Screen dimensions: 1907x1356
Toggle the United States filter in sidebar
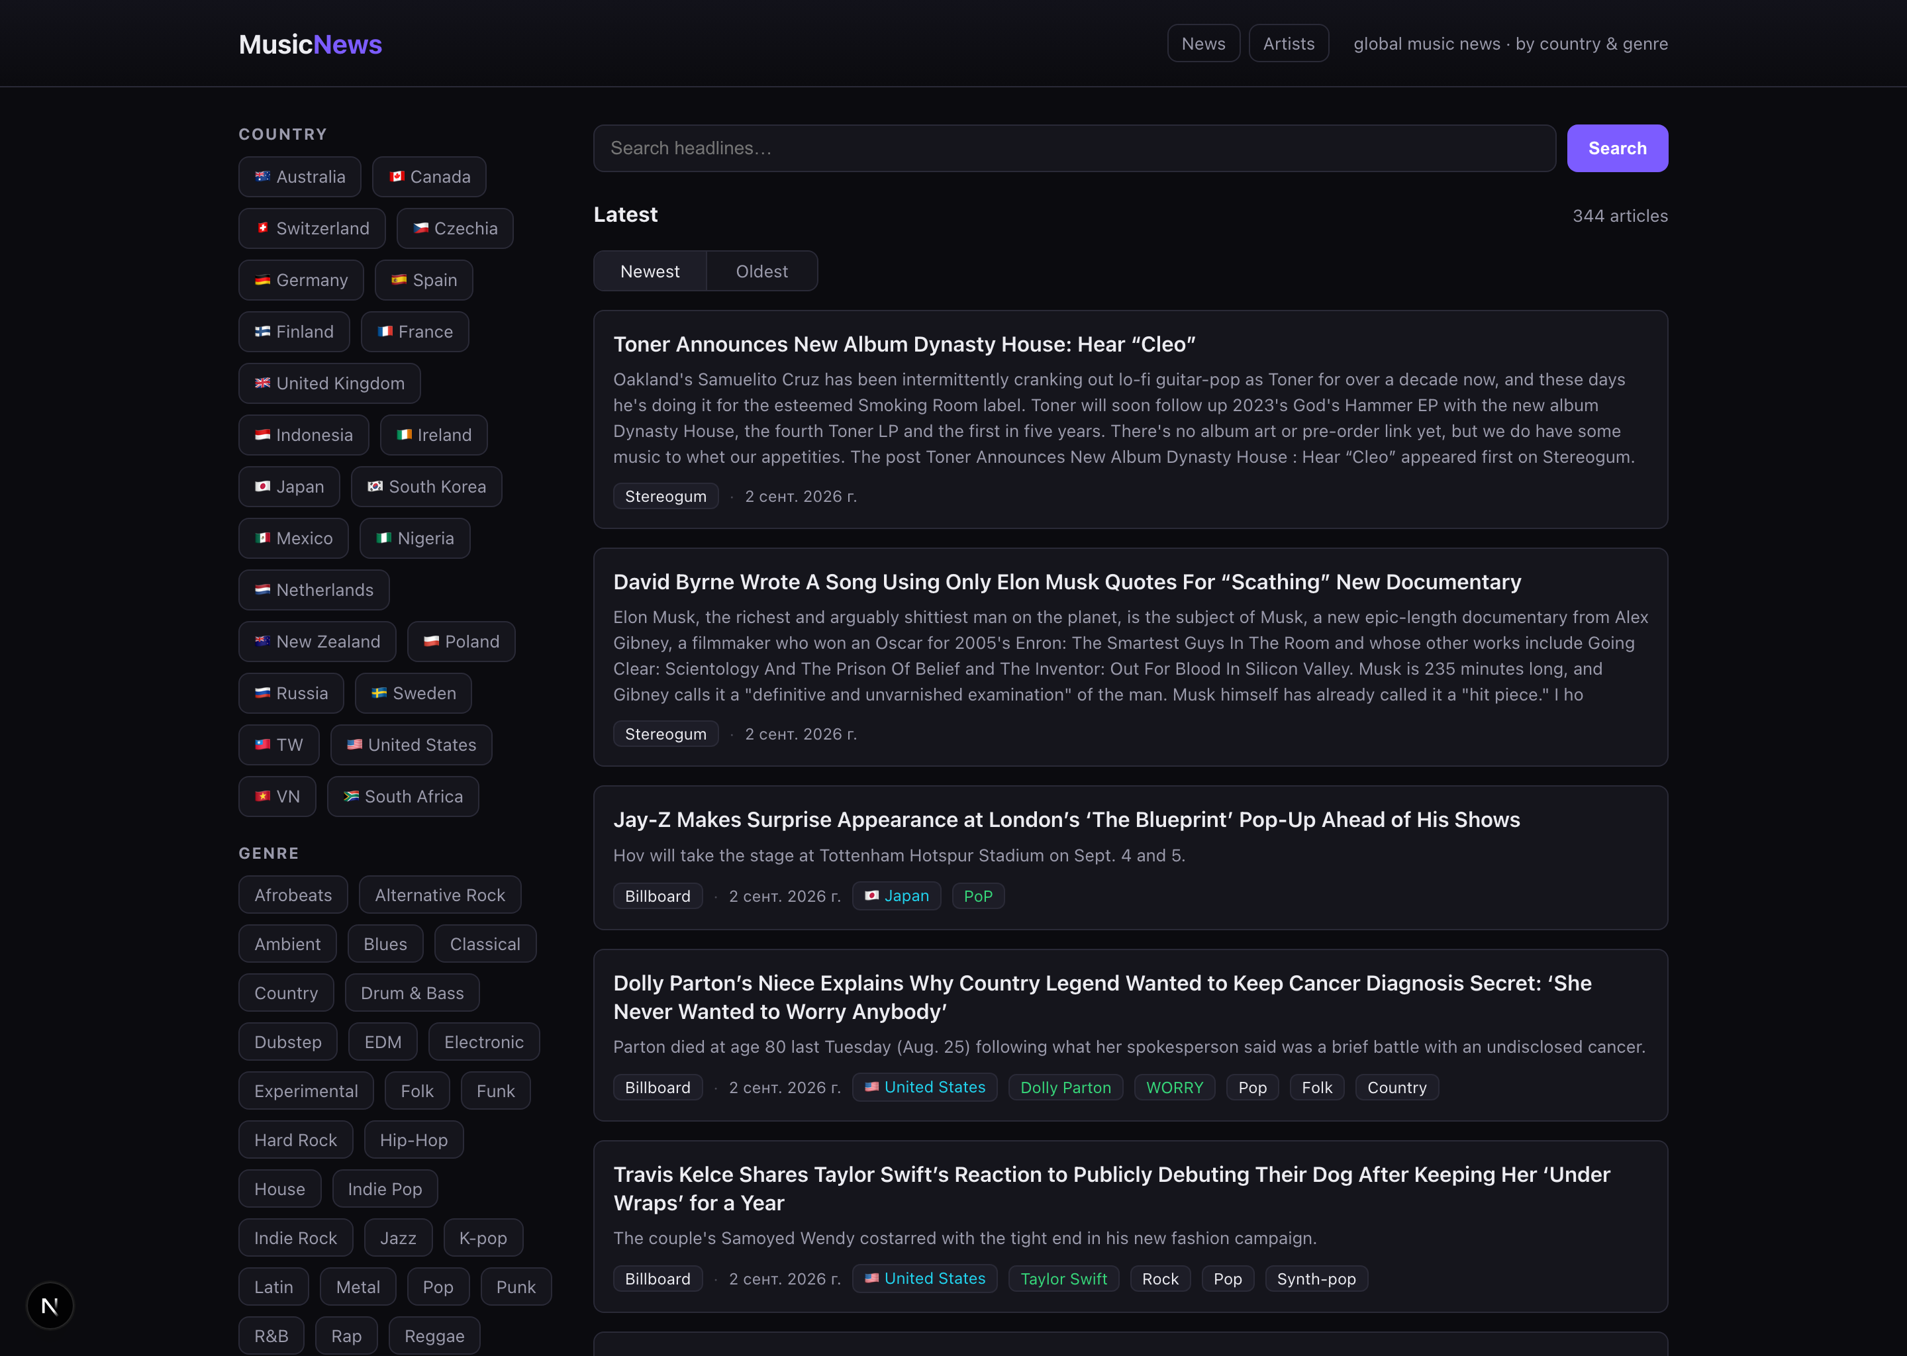point(412,745)
